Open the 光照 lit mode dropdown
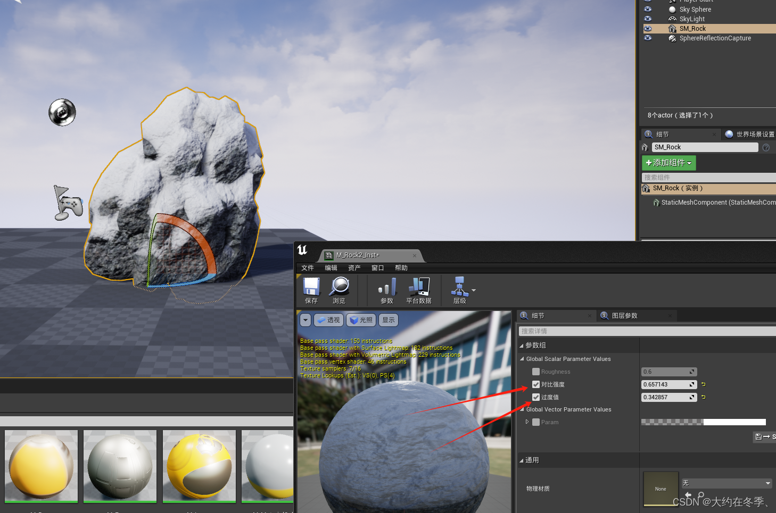This screenshot has height=513, width=776. coord(361,320)
